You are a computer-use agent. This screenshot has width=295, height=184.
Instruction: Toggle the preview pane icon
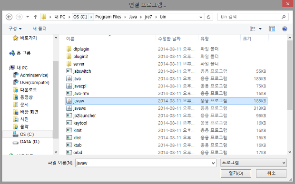click(x=272, y=29)
